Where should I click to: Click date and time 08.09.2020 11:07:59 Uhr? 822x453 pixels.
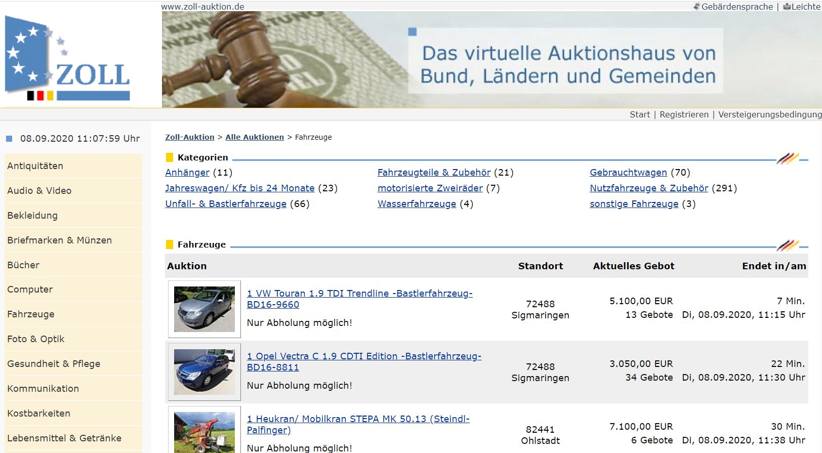[x=80, y=139]
